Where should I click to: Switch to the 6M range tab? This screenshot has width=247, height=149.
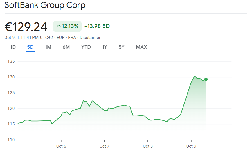66,47
